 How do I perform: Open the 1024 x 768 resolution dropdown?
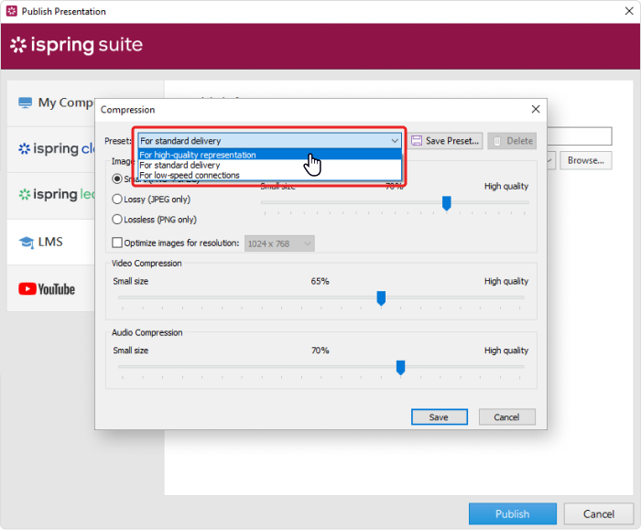[279, 244]
